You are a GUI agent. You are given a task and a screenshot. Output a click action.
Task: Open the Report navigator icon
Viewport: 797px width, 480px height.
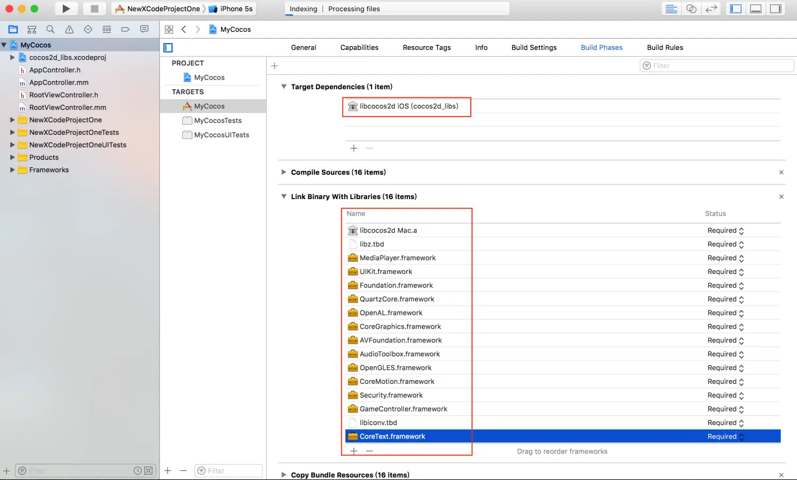[144, 29]
